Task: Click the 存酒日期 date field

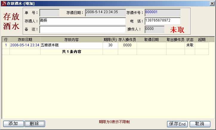Action: 105,13
